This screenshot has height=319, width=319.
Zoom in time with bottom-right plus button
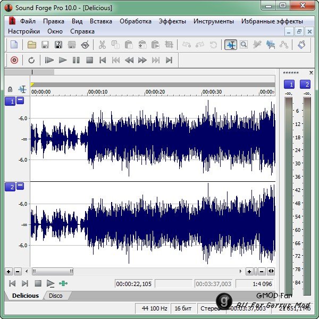coord(249,271)
